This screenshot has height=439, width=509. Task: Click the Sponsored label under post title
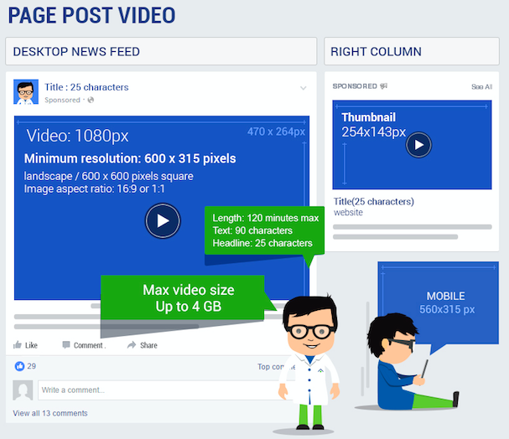pyautogui.click(x=62, y=100)
